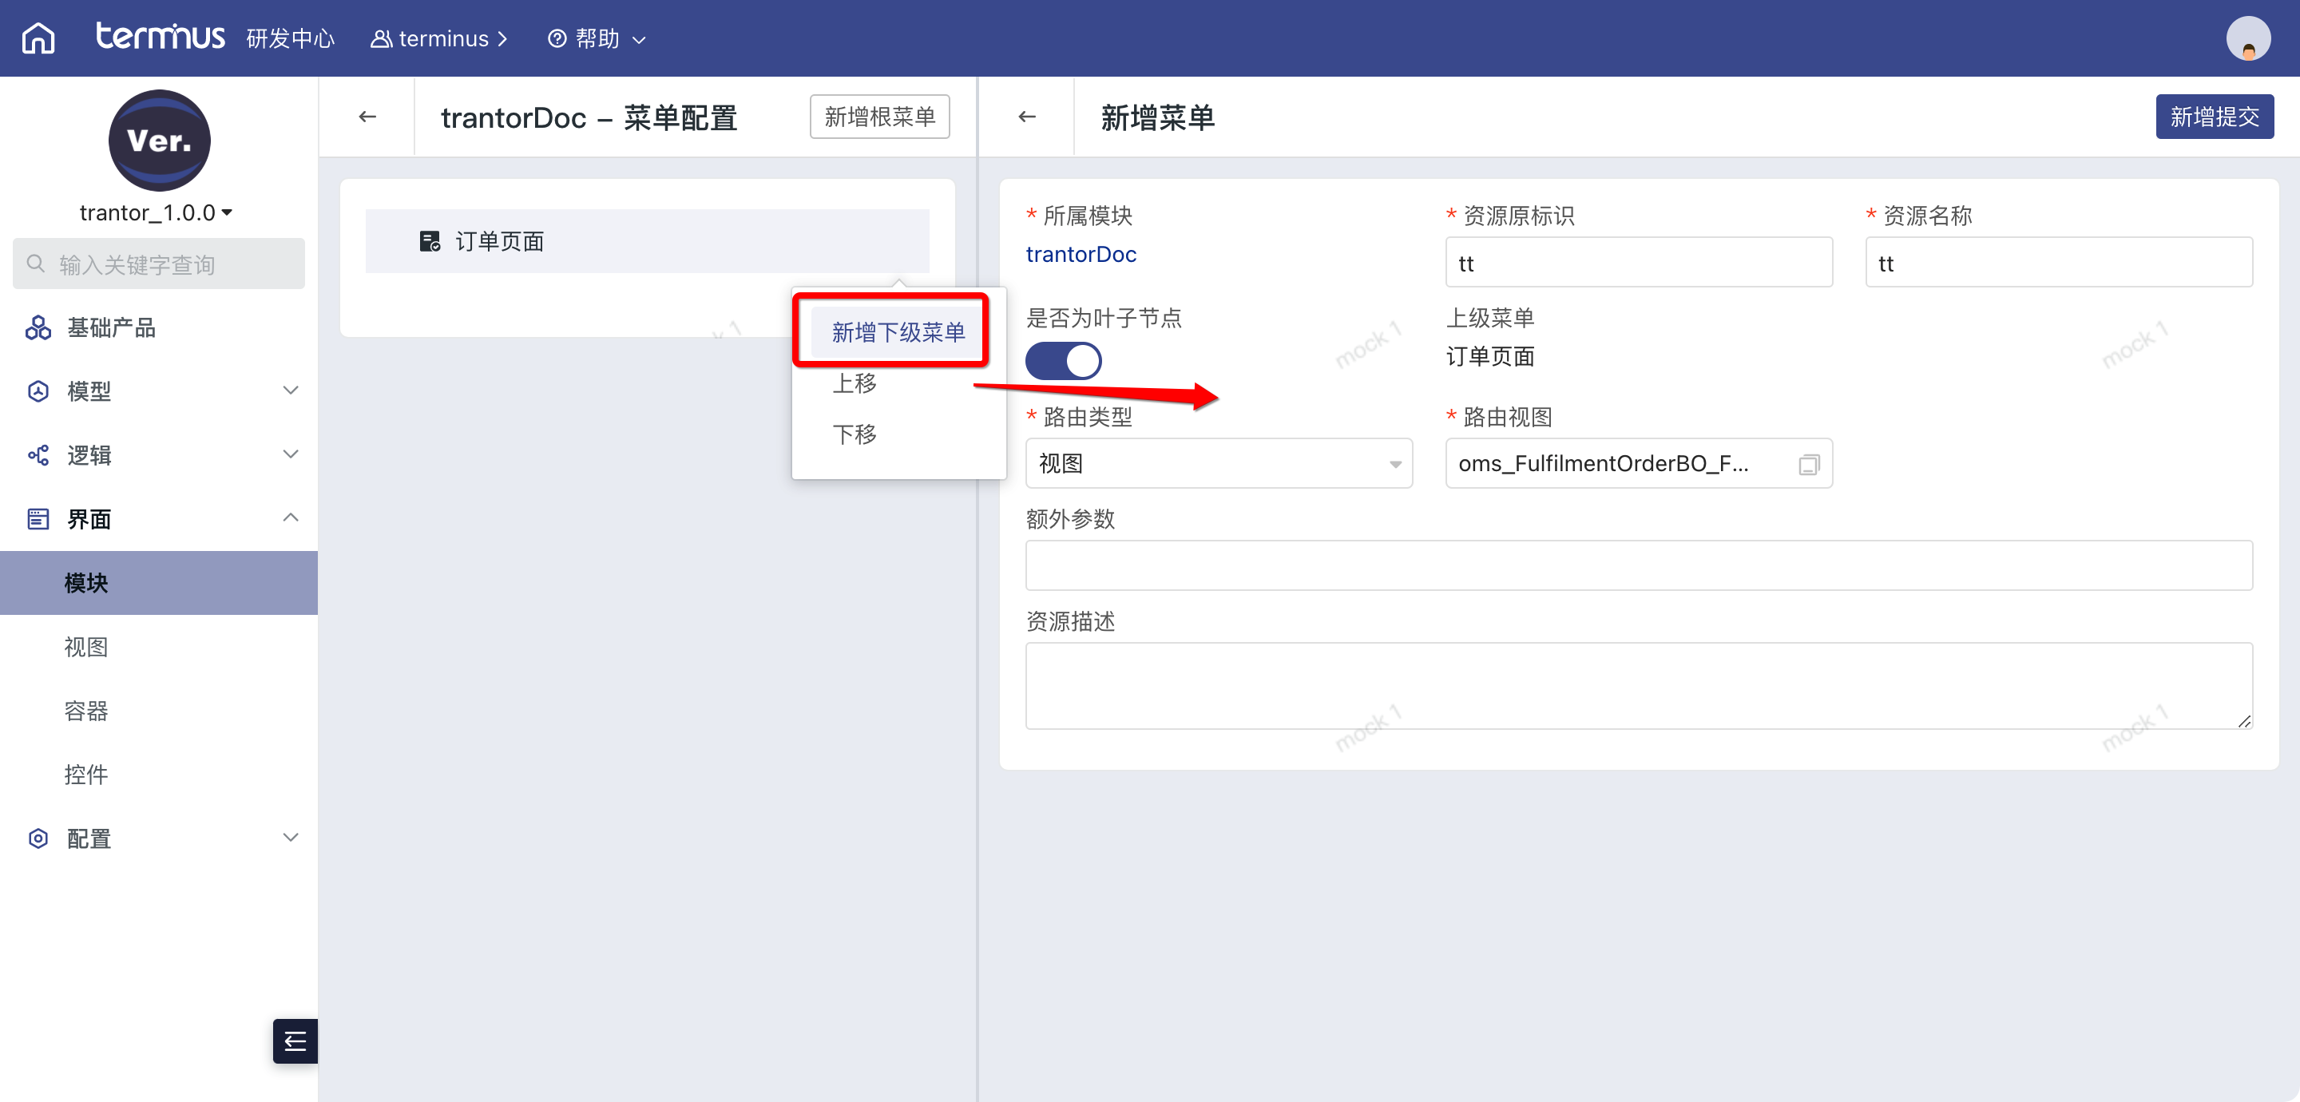The image size is (2300, 1102).
Task: Focus the 输入关键字查询 search field
Action: pyautogui.click(x=159, y=264)
